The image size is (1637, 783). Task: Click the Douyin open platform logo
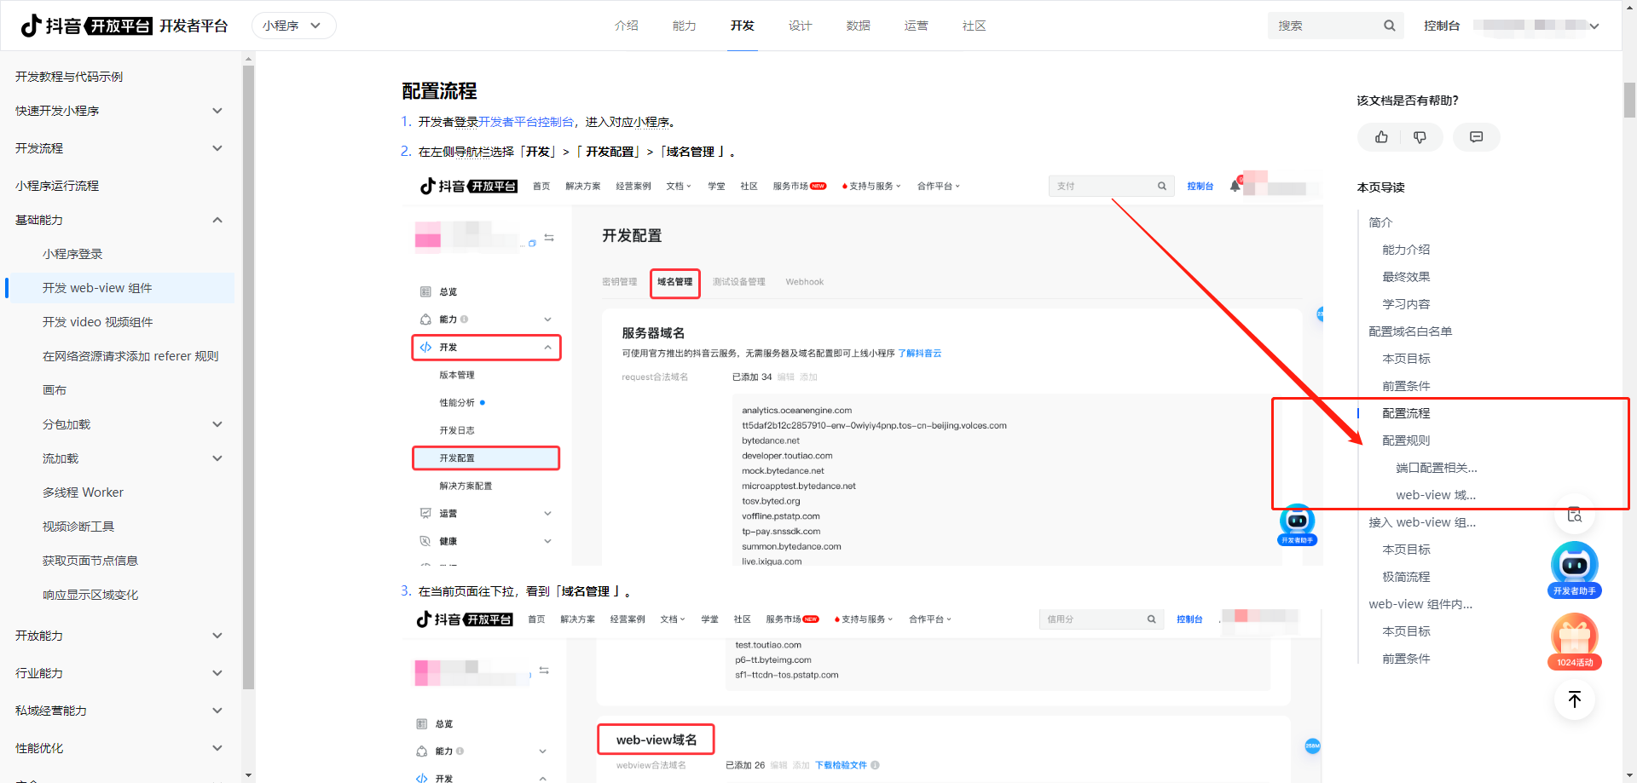86,26
